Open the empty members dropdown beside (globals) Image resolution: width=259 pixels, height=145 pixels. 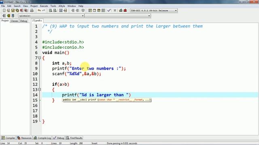tap(118, 16)
